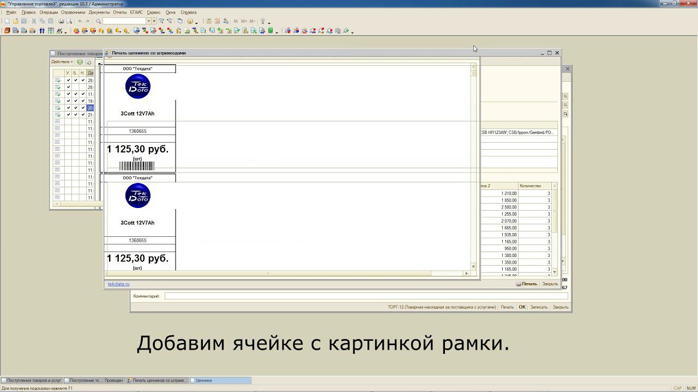This screenshot has height=392, width=698.
Task: Open the tekdata.ru link
Action: pyautogui.click(x=118, y=284)
